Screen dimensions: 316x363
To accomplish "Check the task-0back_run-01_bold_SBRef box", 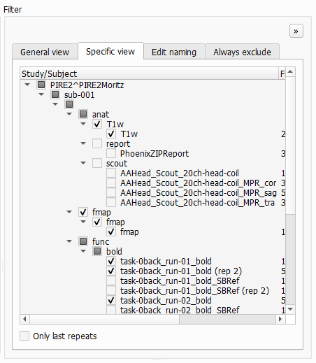I will pyautogui.click(x=111, y=280).
